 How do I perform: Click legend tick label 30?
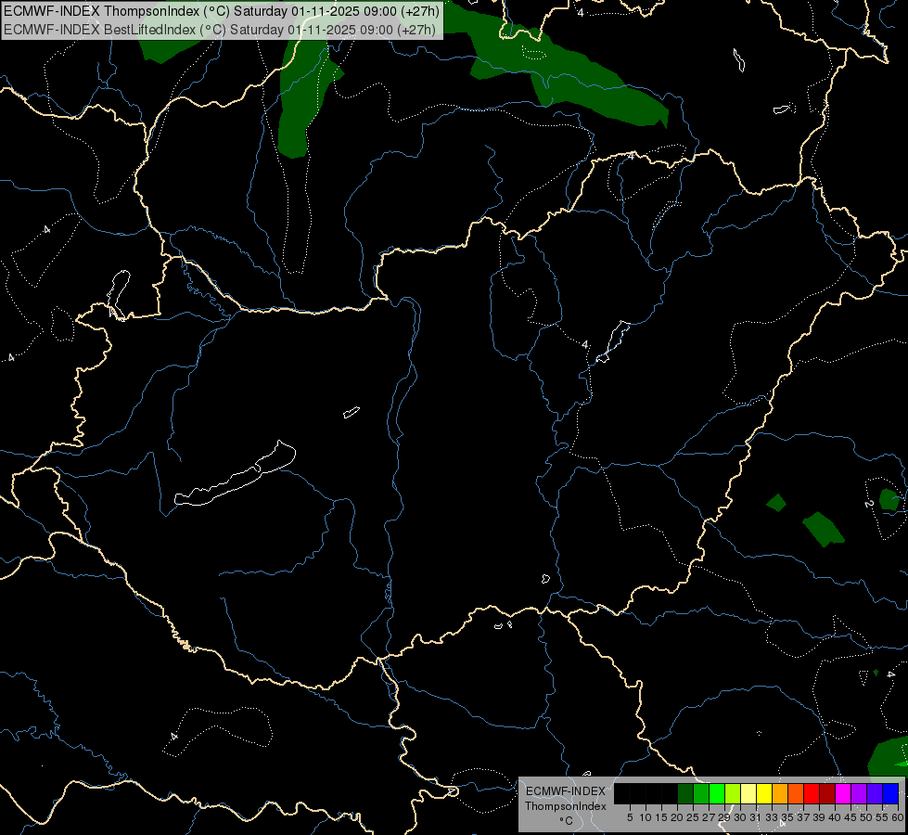tap(740, 817)
